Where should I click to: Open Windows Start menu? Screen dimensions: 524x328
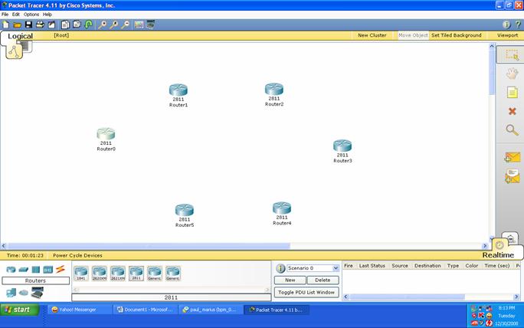19,310
